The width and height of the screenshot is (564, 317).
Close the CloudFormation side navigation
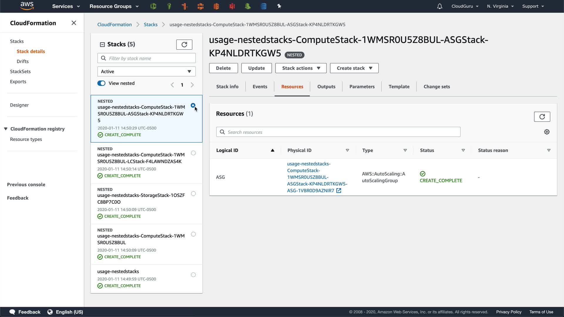(x=74, y=23)
